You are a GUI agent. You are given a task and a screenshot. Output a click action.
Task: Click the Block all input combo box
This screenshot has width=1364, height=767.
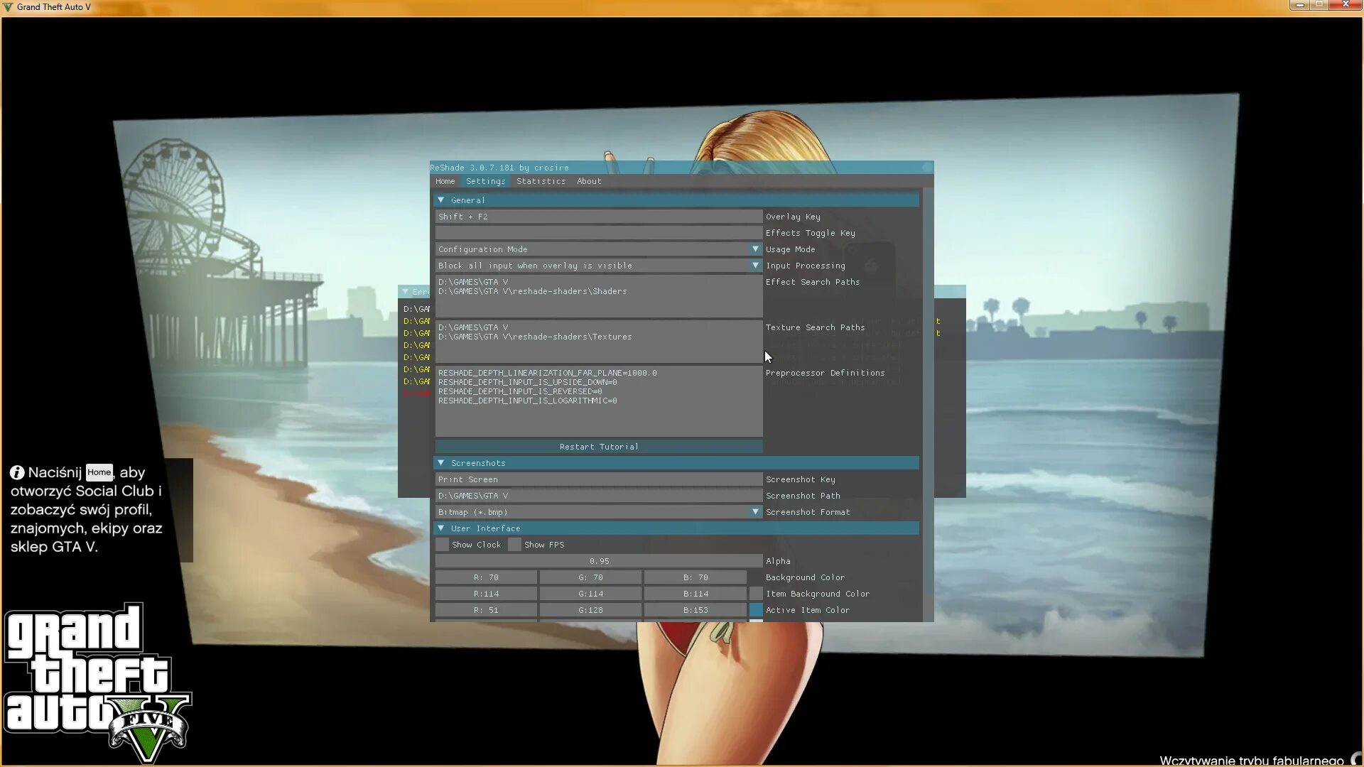[x=599, y=266]
